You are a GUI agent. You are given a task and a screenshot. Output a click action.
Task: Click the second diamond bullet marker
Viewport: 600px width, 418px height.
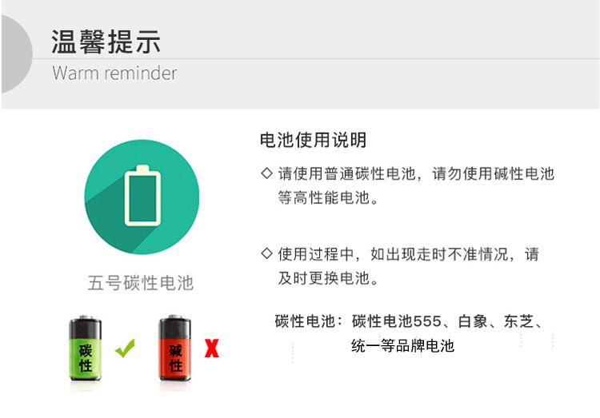coord(266,253)
